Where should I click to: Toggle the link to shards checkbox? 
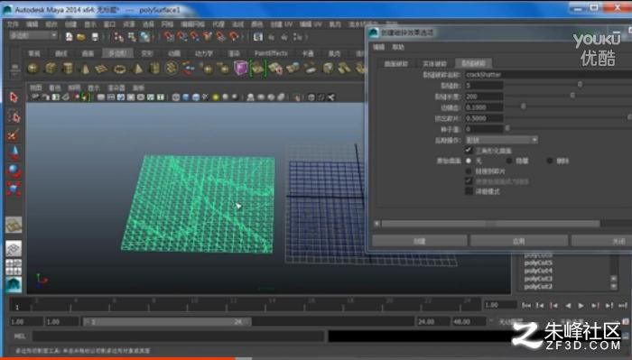pyautogui.click(x=469, y=171)
